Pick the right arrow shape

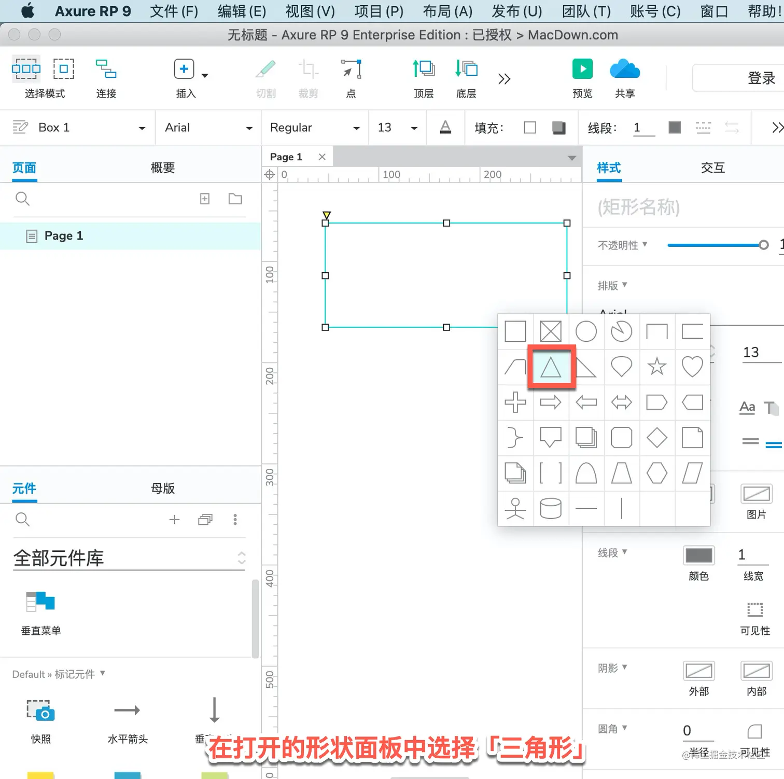point(551,402)
